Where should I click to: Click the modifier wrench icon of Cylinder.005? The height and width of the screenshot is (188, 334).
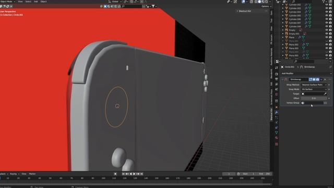pos(306,16)
